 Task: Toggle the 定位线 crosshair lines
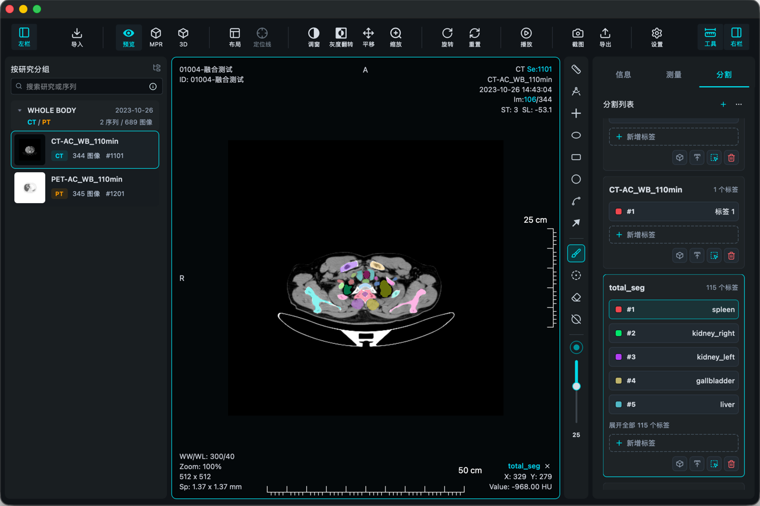262,37
